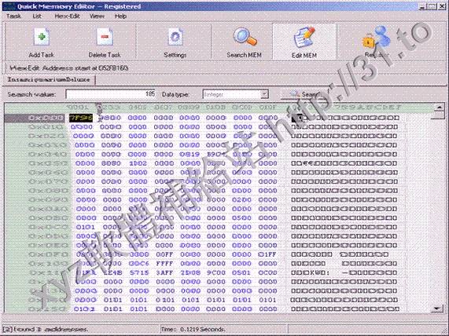Close the Quick Memory Editor window
449x336 pixels.
coord(442,6)
